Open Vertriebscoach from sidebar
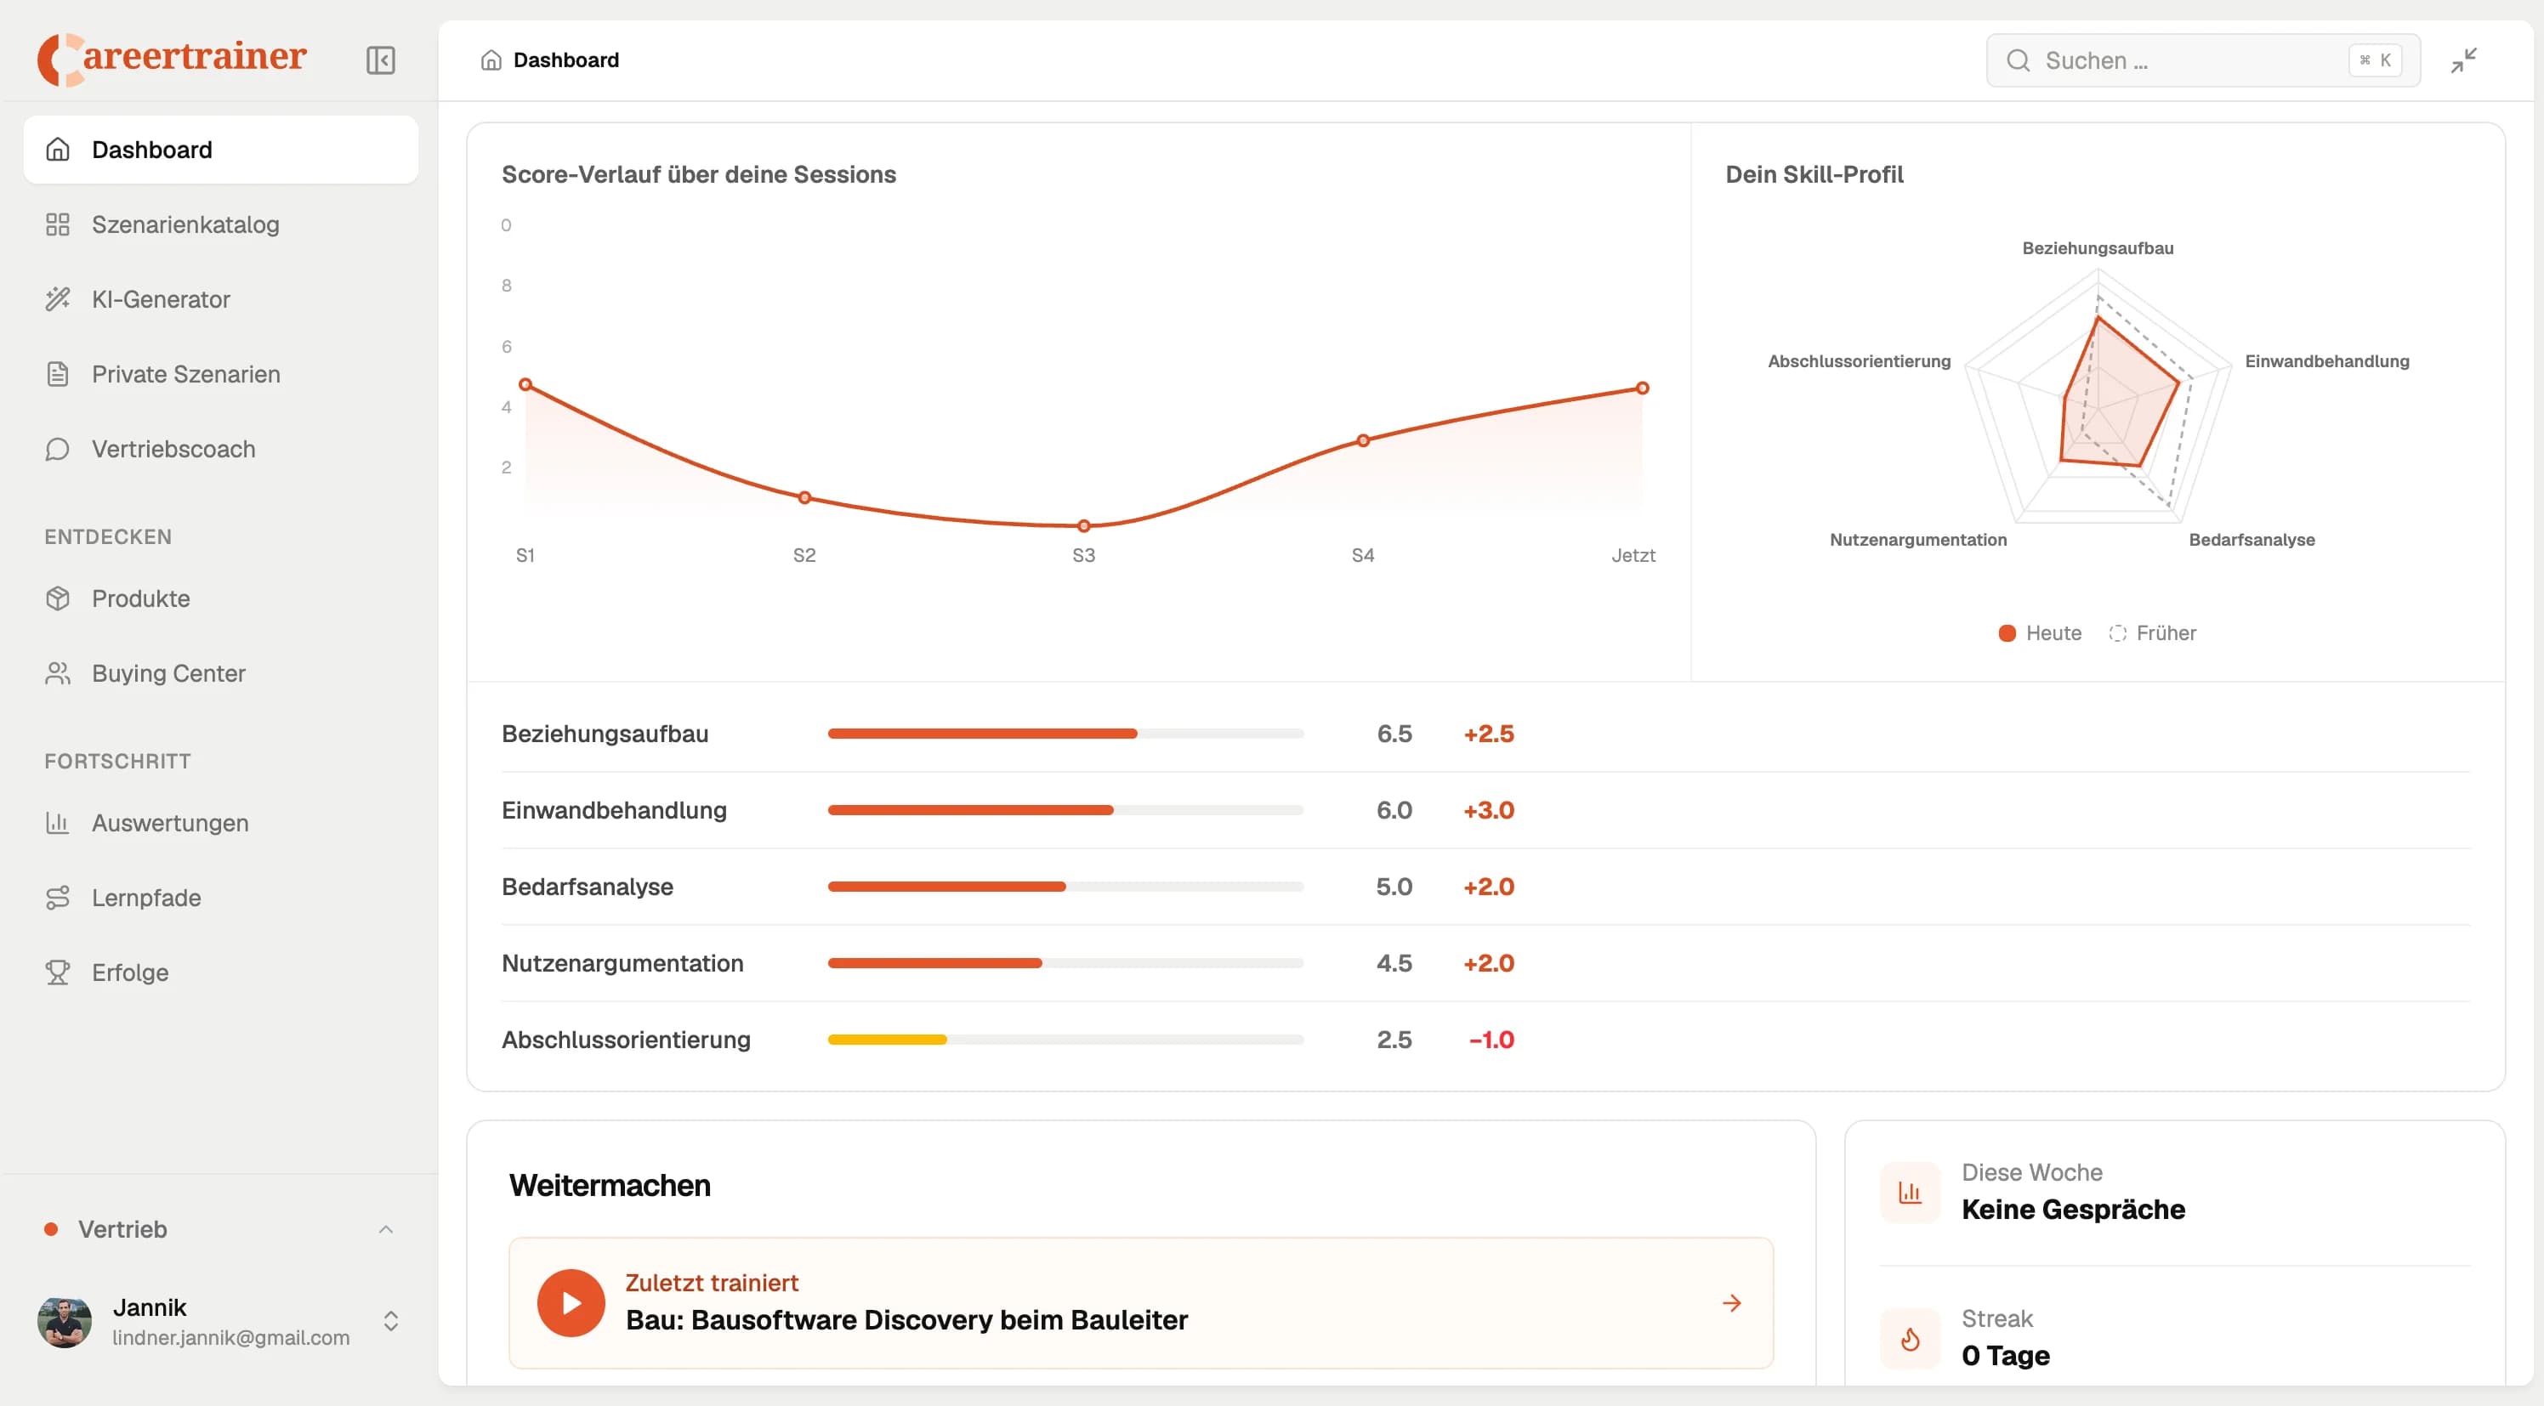2544x1406 pixels. 221,449
